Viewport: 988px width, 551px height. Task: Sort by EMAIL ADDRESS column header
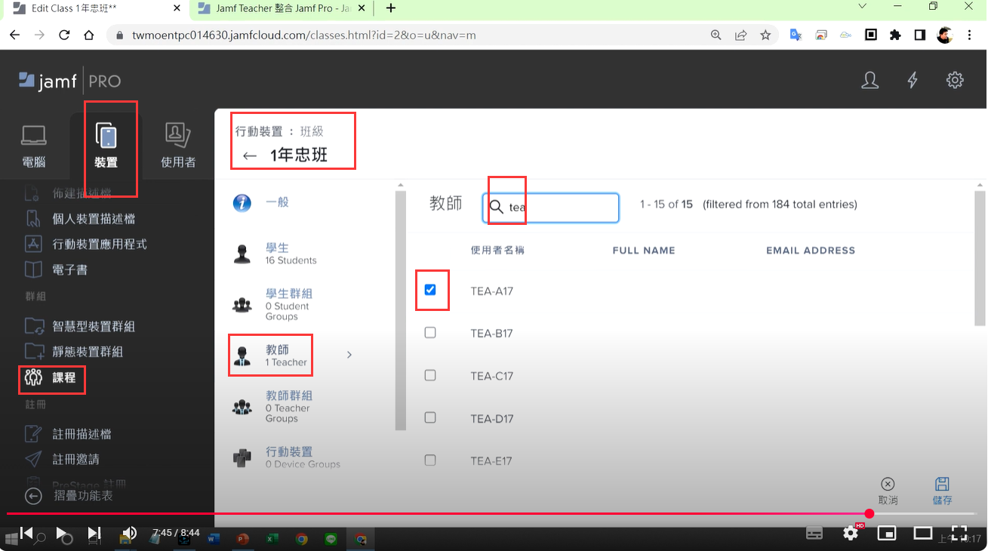(x=811, y=250)
